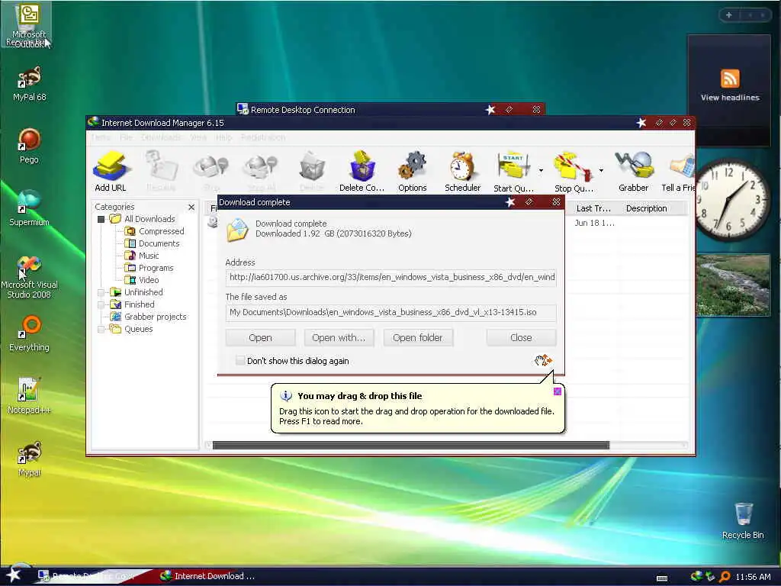Launch the Everything search shortcut
The width and height of the screenshot is (781, 586).
point(29,333)
